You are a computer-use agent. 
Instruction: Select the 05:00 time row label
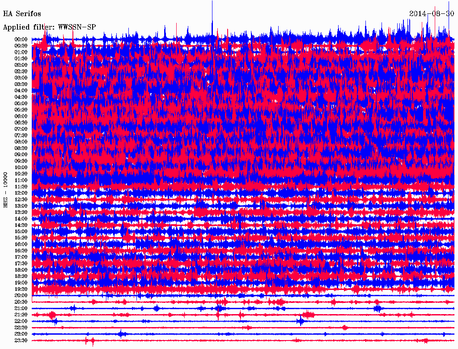(x=21, y=103)
